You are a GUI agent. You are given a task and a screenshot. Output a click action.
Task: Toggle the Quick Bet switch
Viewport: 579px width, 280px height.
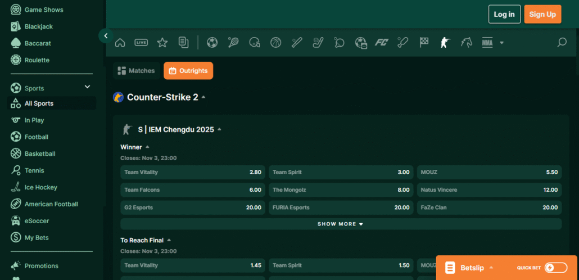point(557,268)
